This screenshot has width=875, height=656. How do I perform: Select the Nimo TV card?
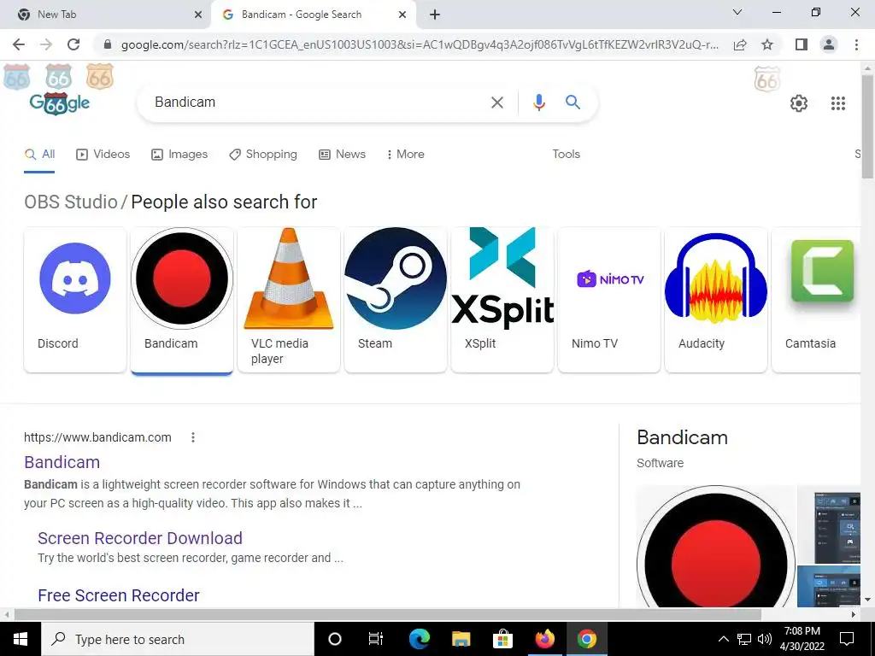click(609, 300)
